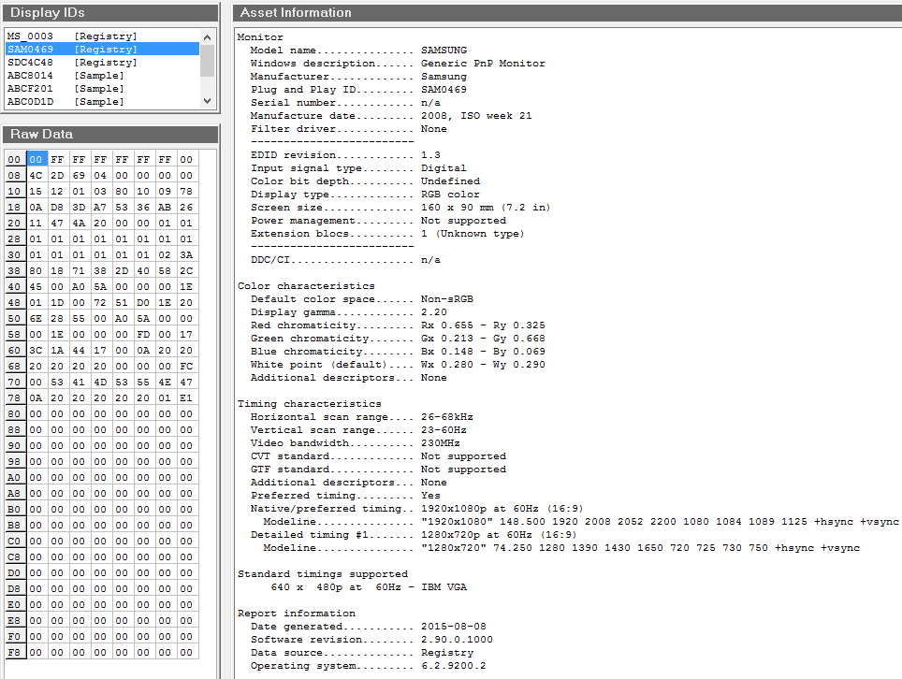Click the Plug and Play ID SAM0469 value
The width and height of the screenshot is (902, 679).
444,90
